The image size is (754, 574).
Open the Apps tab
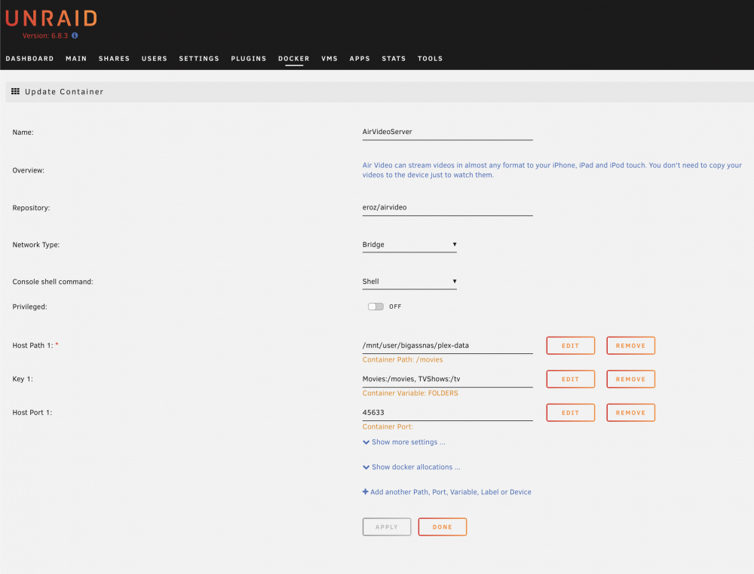[x=360, y=59]
